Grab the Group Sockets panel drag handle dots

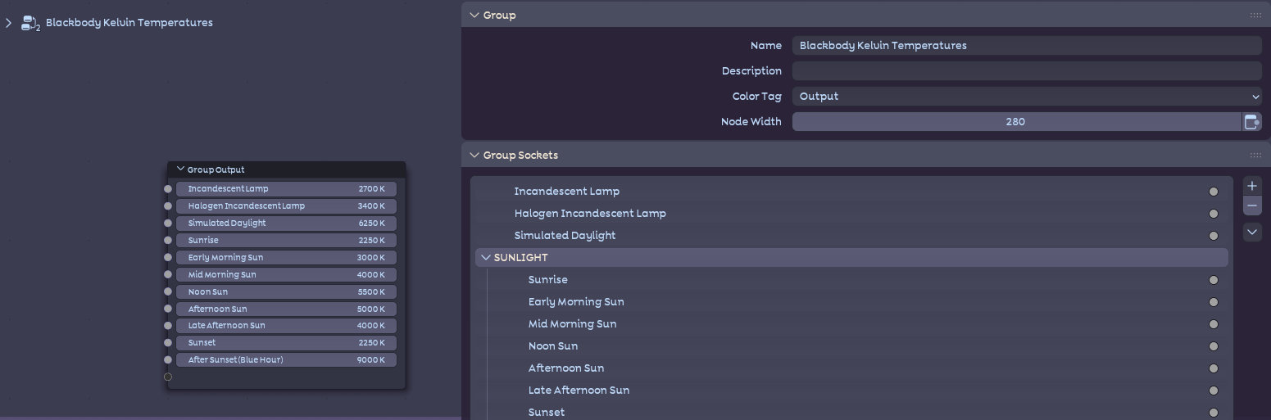pyautogui.click(x=1255, y=155)
